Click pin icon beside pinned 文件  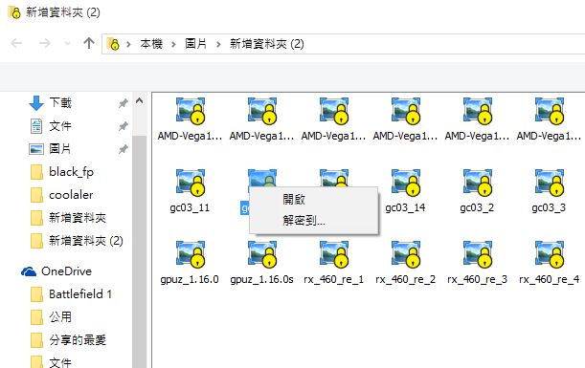[124, 126]
